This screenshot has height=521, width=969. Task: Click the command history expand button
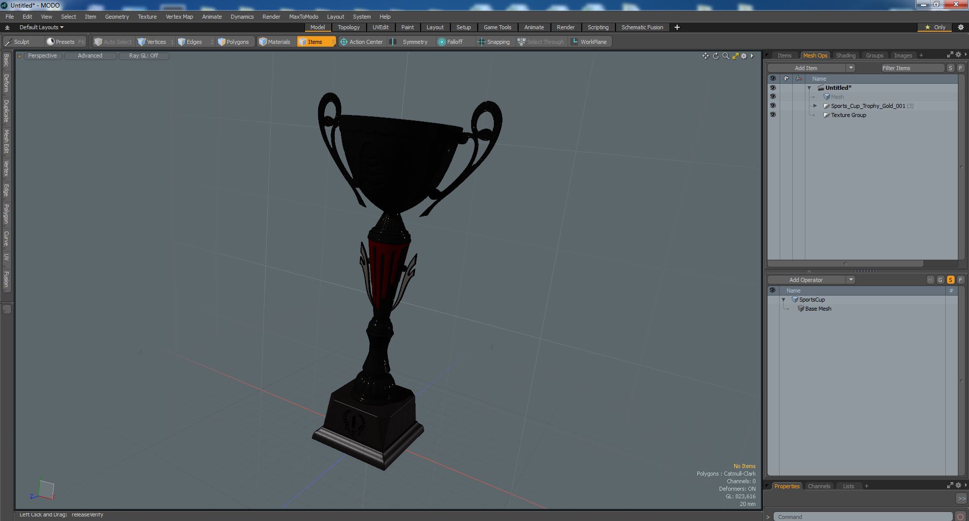tap(961, 498)
